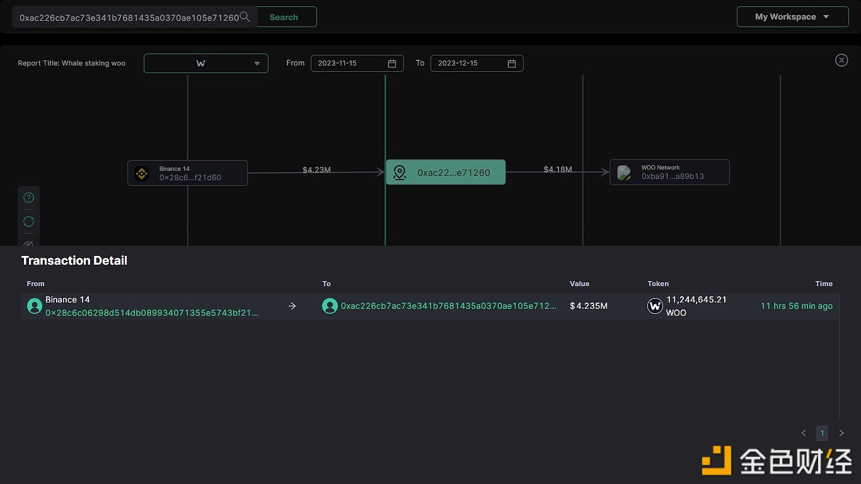The width and height of the screenshot is (861, 484).
Task: Close the report with the circled X
Action: (x=841, y=60)
